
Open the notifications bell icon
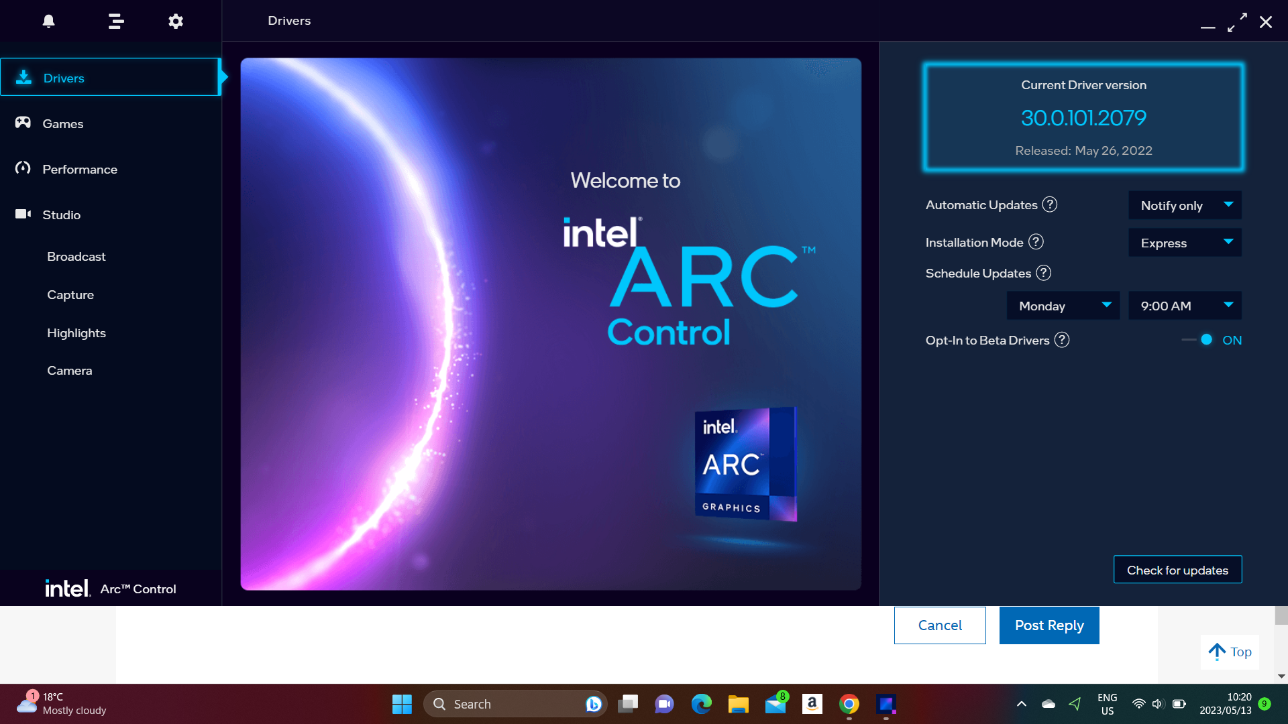(48, 21)
